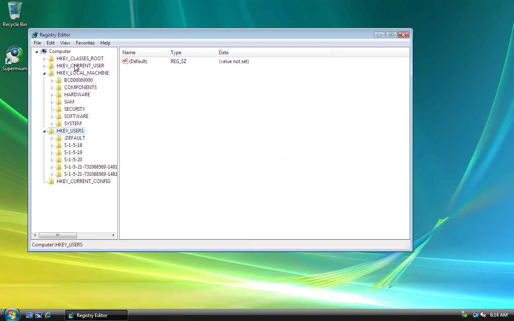514x321 pixels.
Task: Click the muted volume tray icon
Action: tap(483, 315)
